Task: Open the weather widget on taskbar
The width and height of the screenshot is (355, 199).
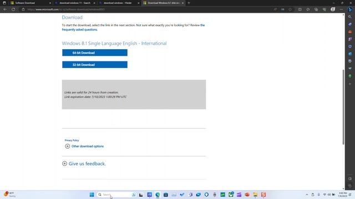Action: [x=10, y=195]
